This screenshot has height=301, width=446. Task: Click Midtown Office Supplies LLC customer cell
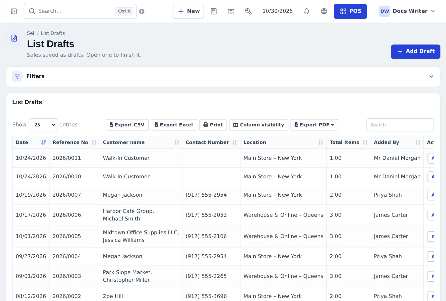pos(141,236)
